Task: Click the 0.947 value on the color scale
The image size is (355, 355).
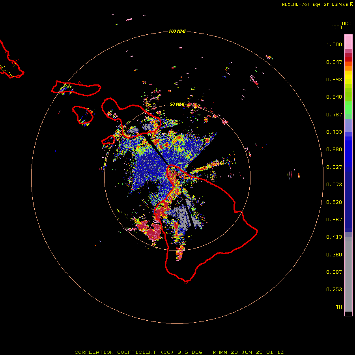Action: pyautogui.click(x=334, y=62)
